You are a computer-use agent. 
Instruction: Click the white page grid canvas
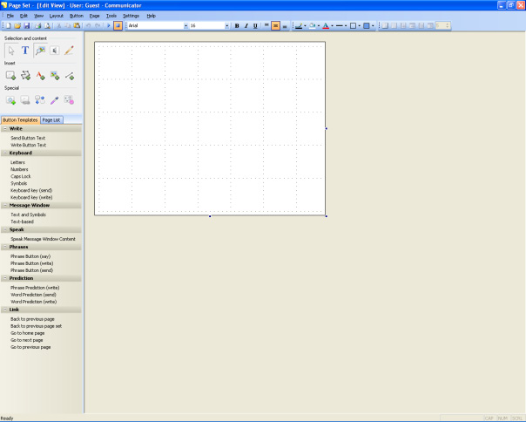coord(210,128)
